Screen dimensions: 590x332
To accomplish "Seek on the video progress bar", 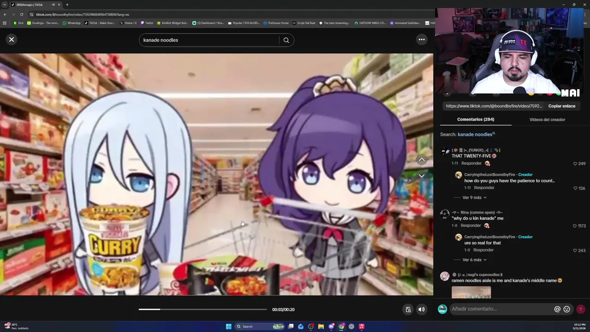I will 203,309.
